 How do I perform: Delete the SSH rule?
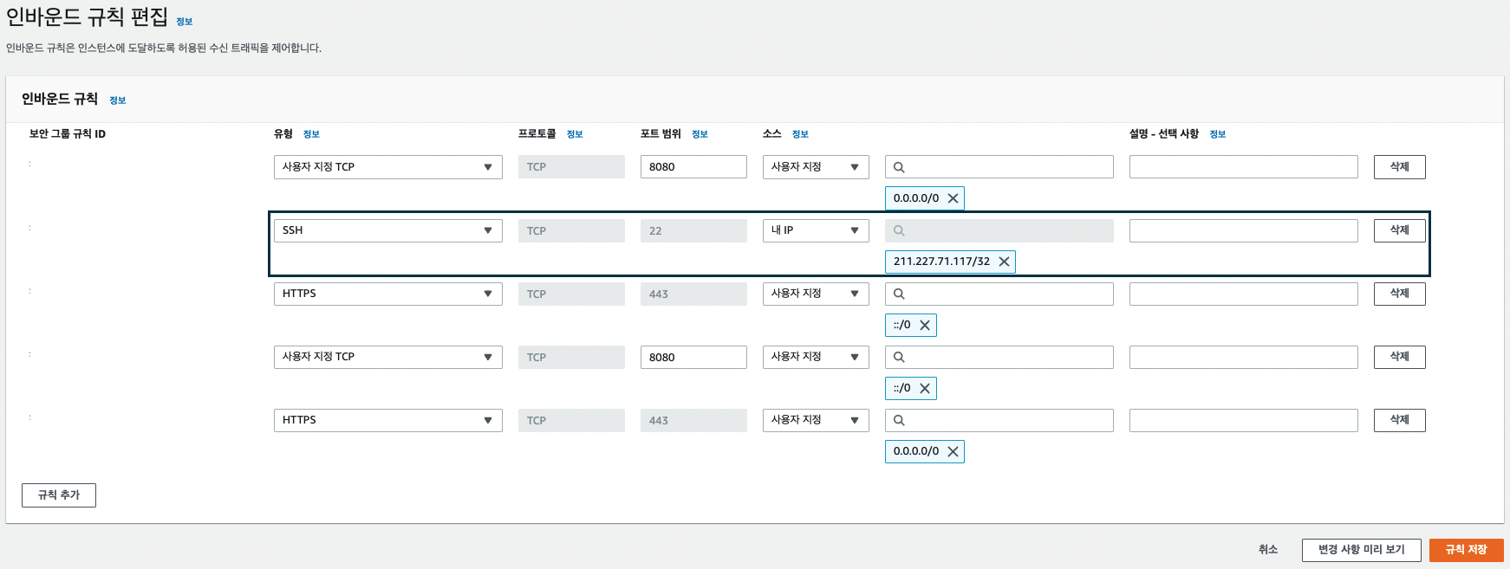(x=1400, y=230)
